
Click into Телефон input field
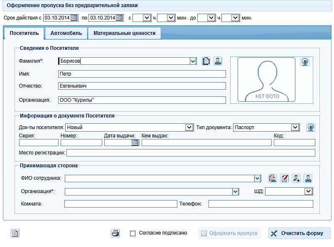[x=261, y=204]
